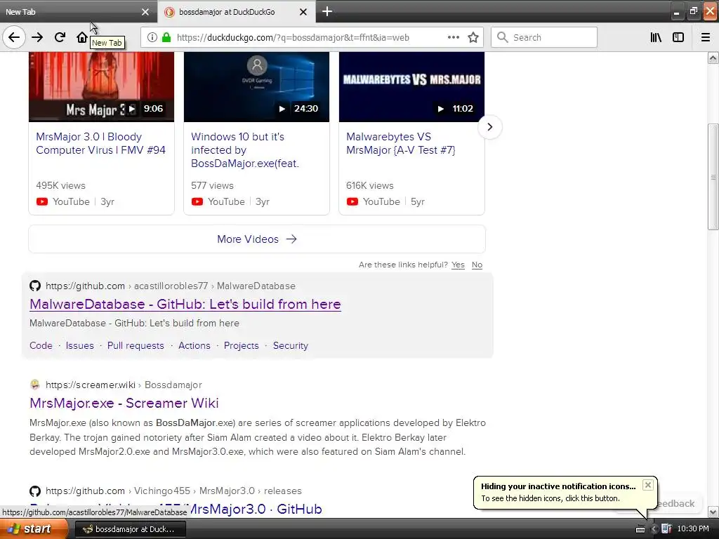719x539 pixels.
Task: Click scrollbar up arrow
Action: click(x=713, y=58)
